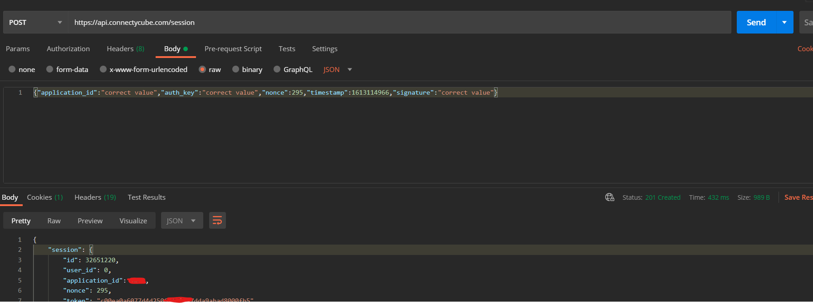Click the "application_id" key in response

coord(93,280)
